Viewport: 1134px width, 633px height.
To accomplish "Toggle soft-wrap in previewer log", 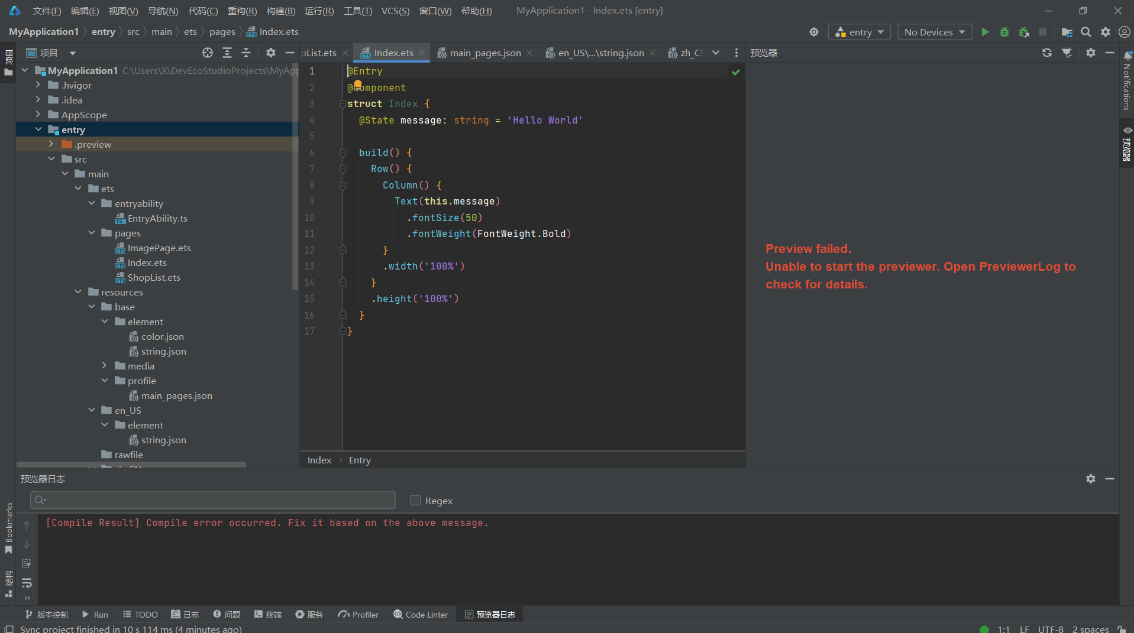I will click(27, 583).
